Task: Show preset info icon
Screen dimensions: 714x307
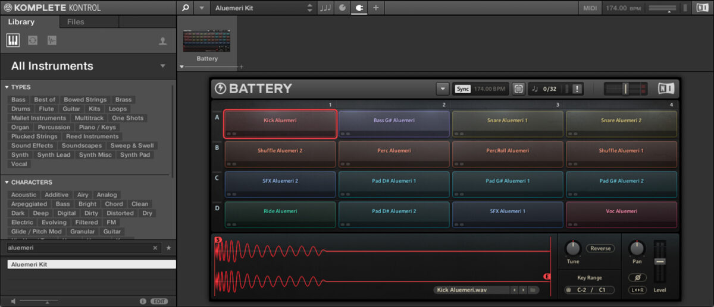Action: click(143, 301)
